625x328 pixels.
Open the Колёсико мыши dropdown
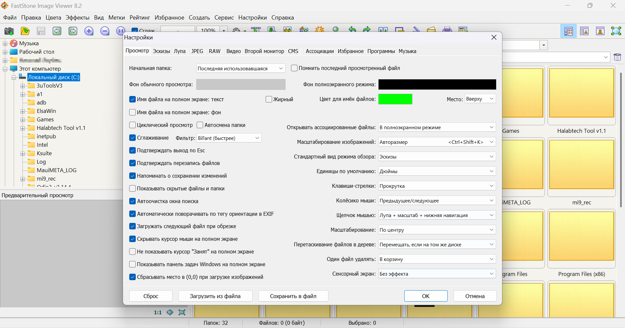[x=437, y=200]
